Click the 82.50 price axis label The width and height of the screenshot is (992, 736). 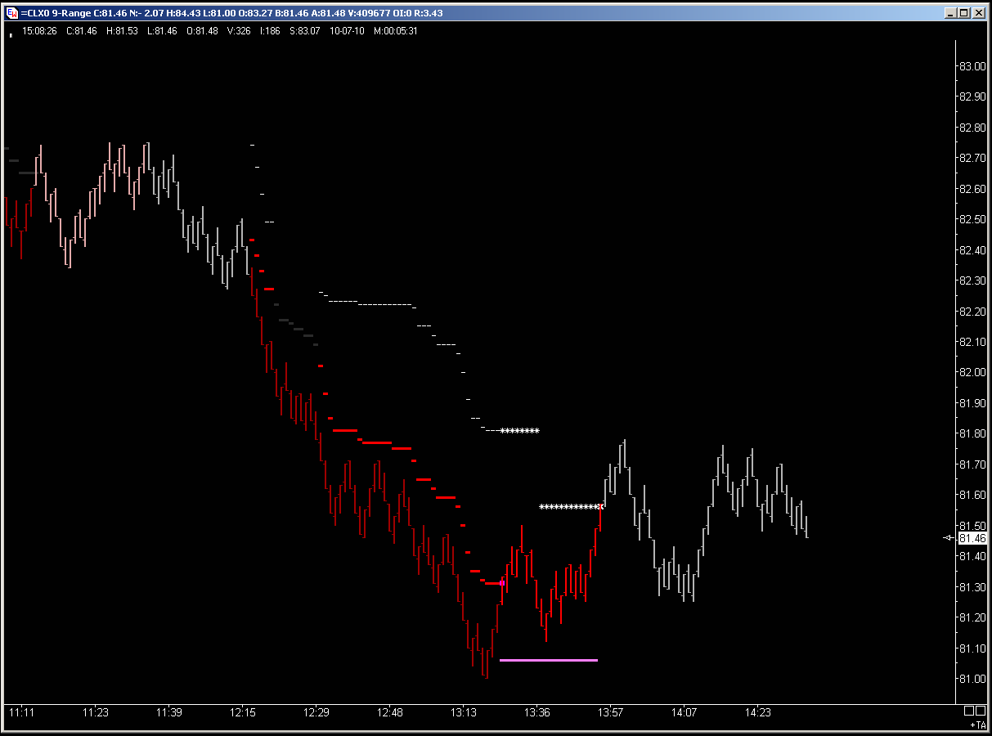point(972,219)
